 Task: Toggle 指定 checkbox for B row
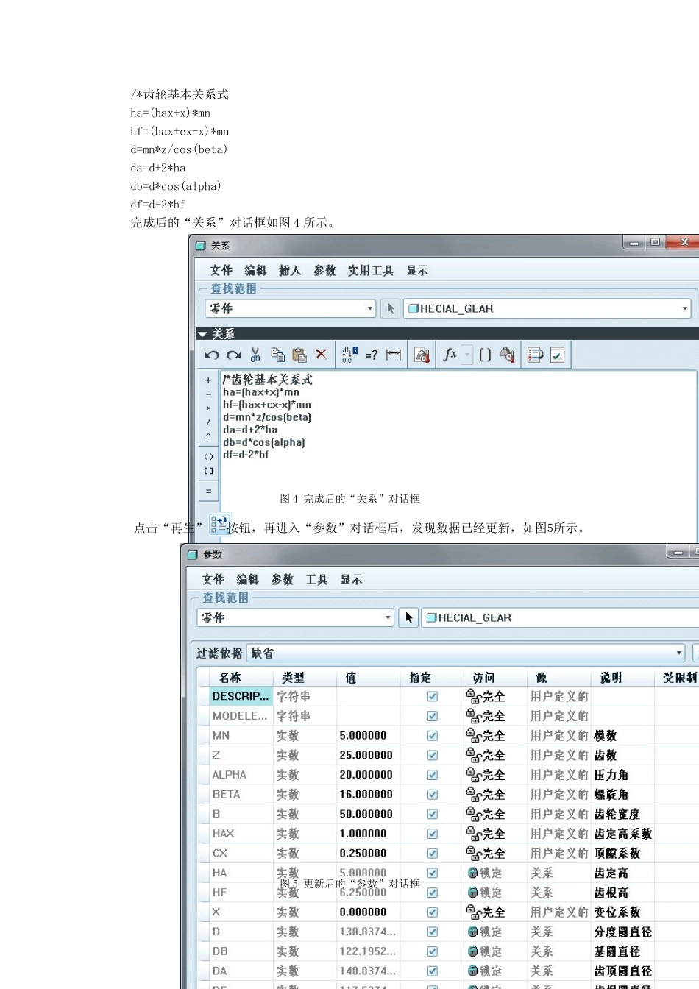(433, 814)
